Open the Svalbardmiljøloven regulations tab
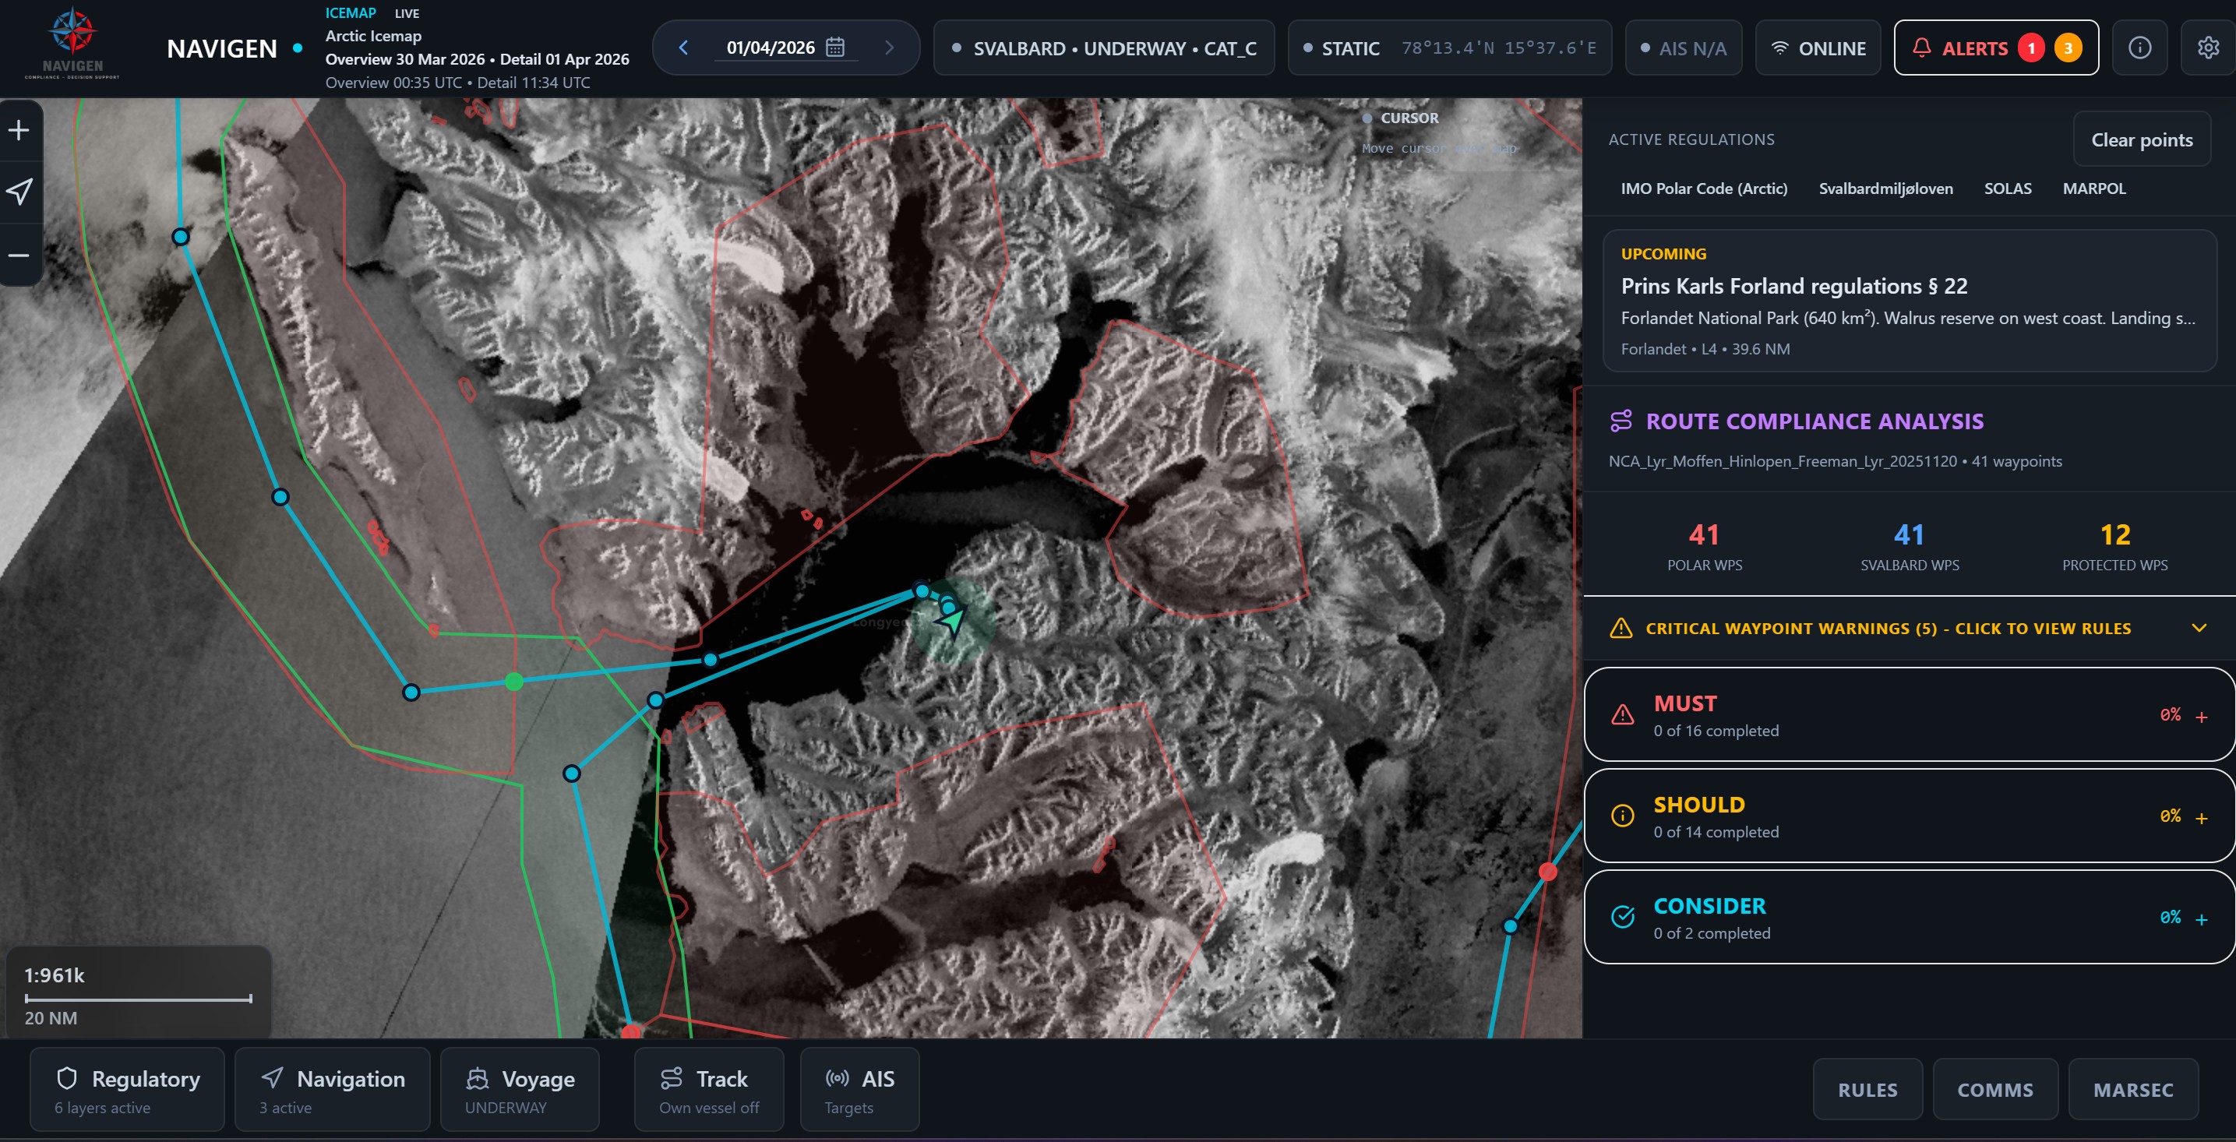2236x1142 pixels. (1886, 189)
